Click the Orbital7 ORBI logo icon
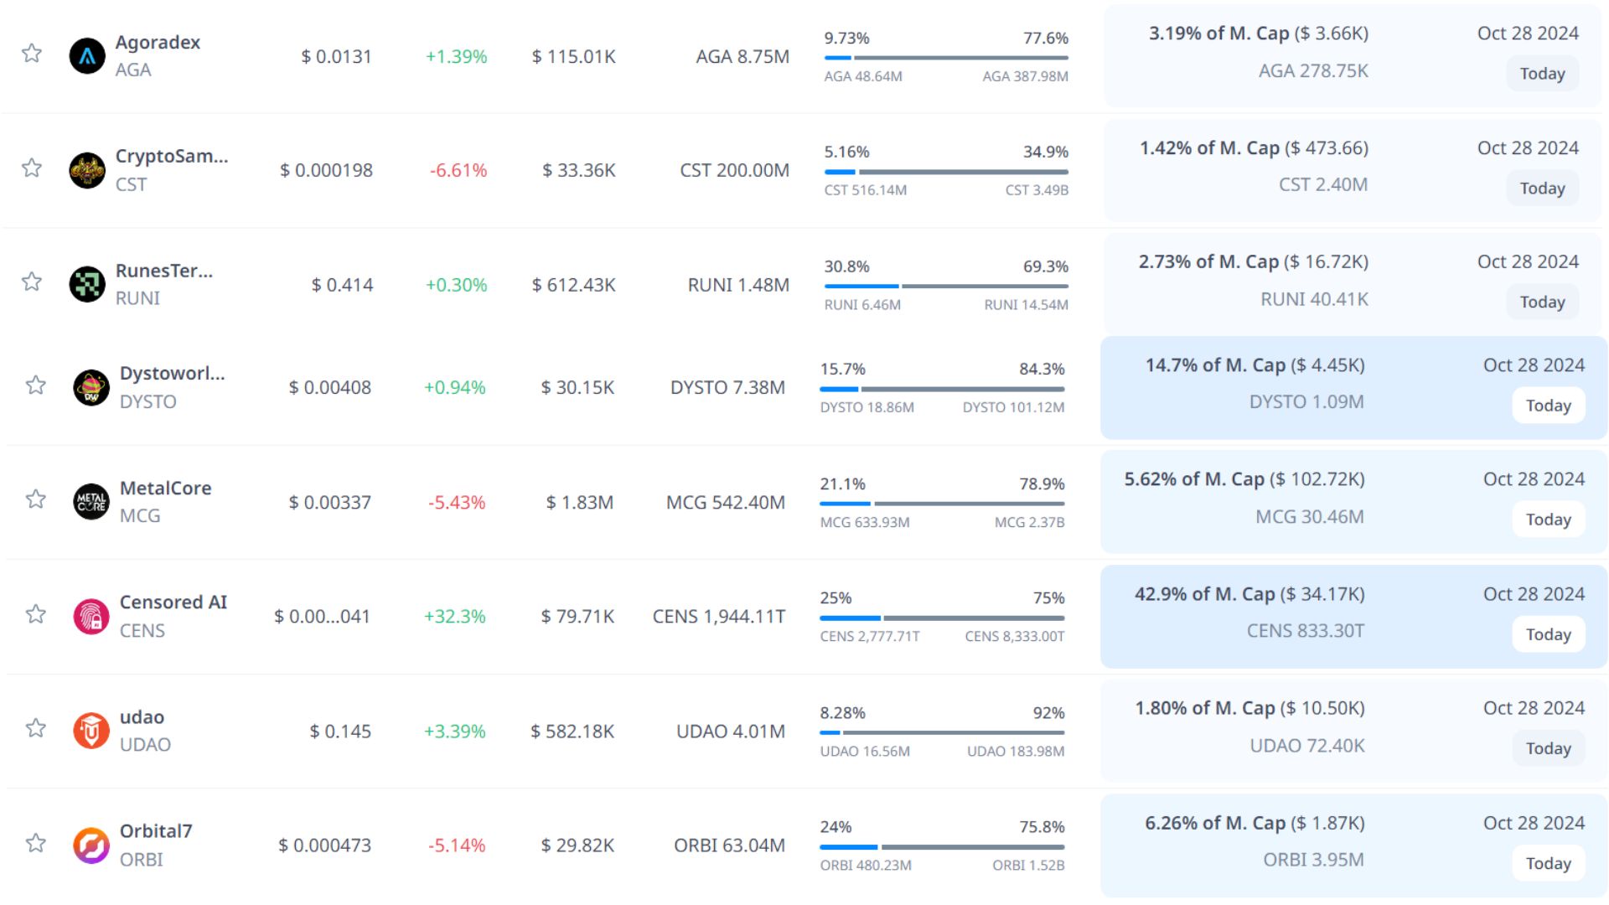This screenshot has height=905, width=1609. pyautogui.click(x=91, y=846)
